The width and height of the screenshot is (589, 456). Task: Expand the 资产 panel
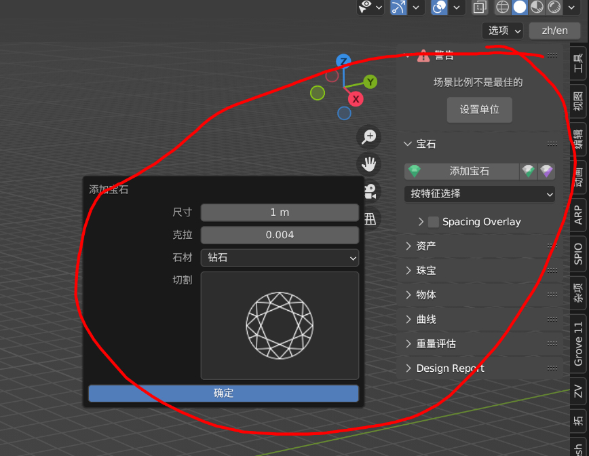(408, 246)
